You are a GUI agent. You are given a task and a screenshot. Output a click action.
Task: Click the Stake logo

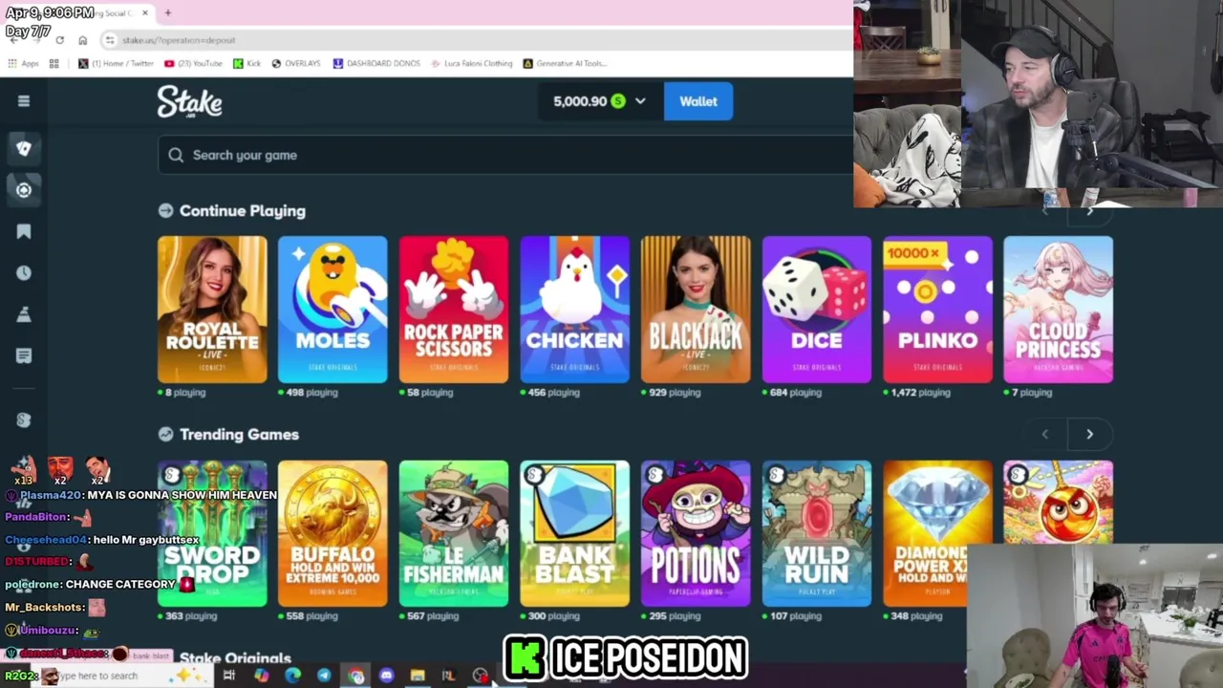coord(190,101)
